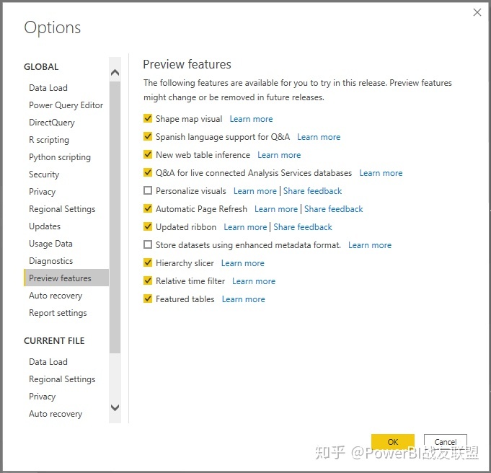Open Global Privacy settings
The image size is (491, 473).
click(42, 192)
